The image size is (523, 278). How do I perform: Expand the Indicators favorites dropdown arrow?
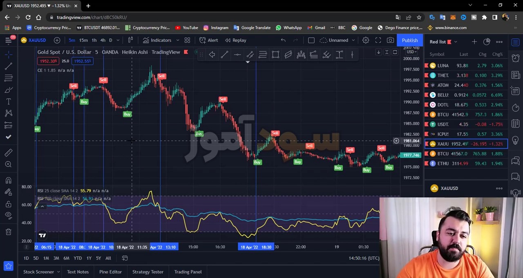pos(177,40)
